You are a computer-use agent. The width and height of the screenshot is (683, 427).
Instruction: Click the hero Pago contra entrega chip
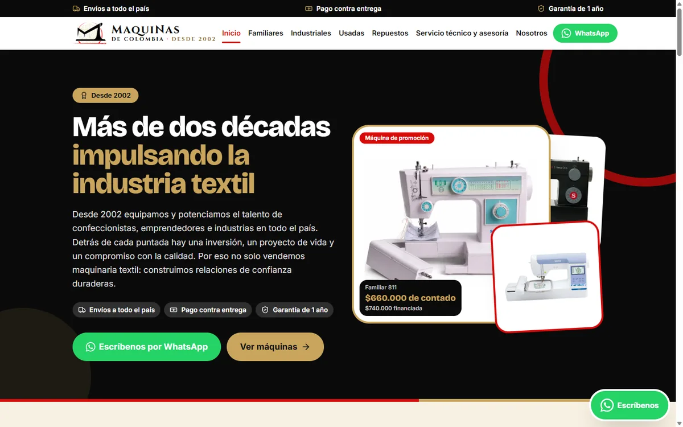tap(208, 310)
